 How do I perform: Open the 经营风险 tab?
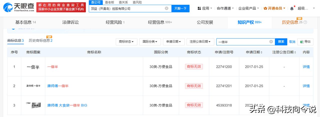pyautogui.click(x=115, y=22)
